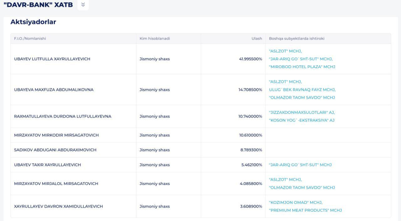Click the "DAVR-BANK" XATB page title
Image resolution: width=401 pixels, height=221 pixels.
click(38, 5)
